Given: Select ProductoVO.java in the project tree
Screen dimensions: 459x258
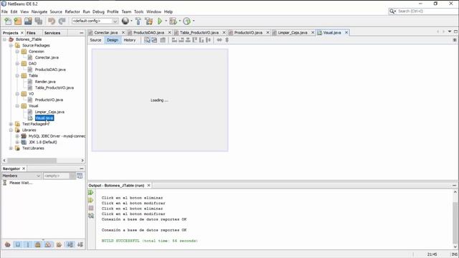Looking at the screenshot, I should [49, 100].
